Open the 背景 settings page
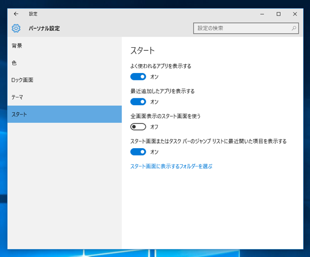This screenshot has height=257, width=310. click(x=65, y=46)
